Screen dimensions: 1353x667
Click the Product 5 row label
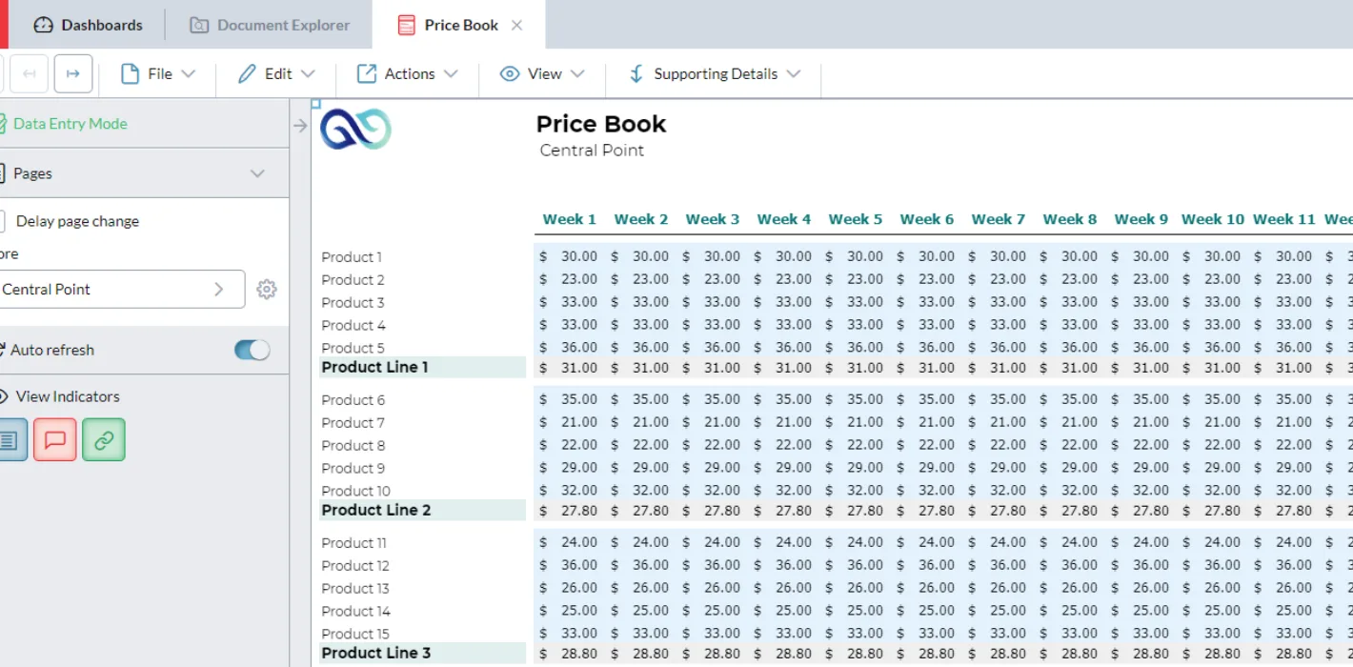tap(353, 348)
